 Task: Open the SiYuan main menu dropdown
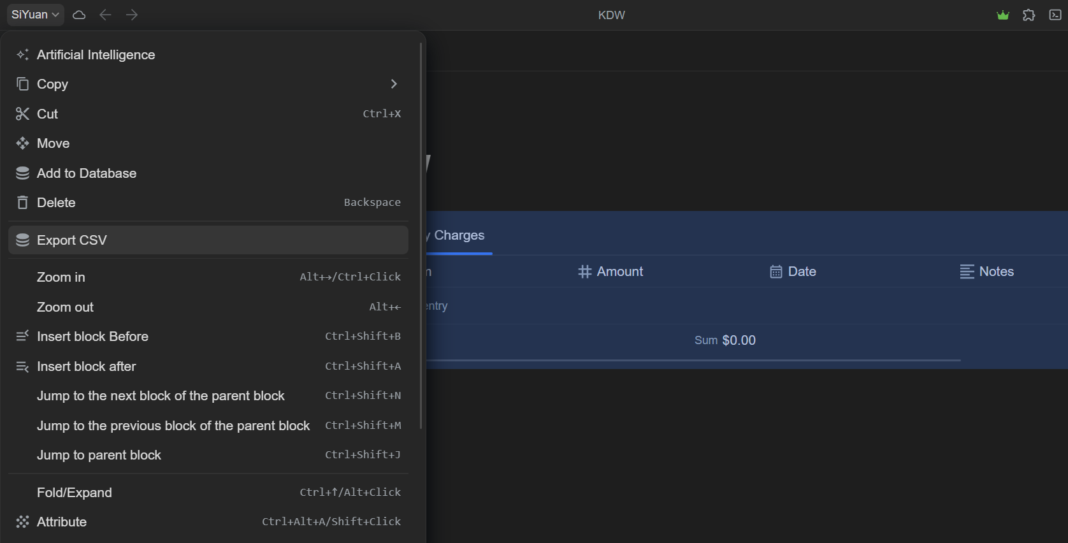click(x=35, y=15)
